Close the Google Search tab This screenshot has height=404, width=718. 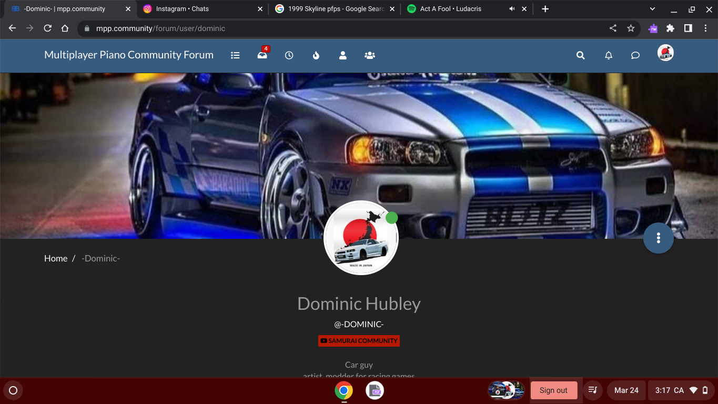(x=392, y=9)
